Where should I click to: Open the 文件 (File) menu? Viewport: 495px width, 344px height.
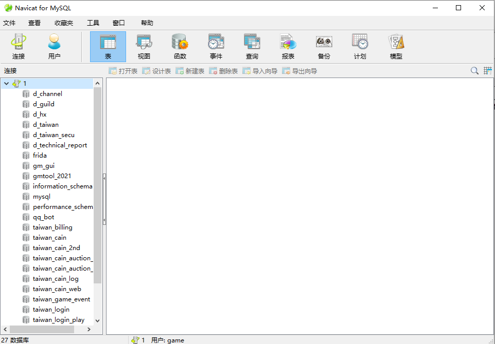click(9, 23)
